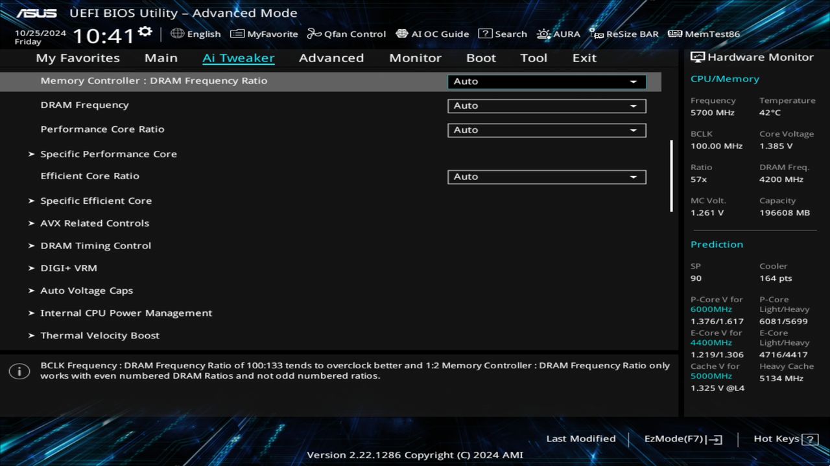Viewport: 830px width, 466px height.
Task: Open the Performance Core Ratio dropdown
Action: pos(547,129)
